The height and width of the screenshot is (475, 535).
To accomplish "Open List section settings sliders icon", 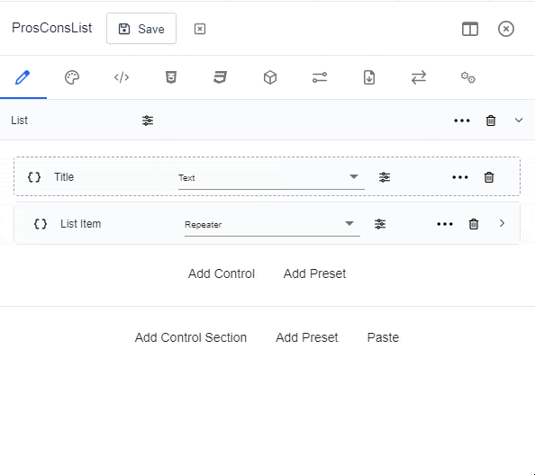I will [x=148, y=121].
